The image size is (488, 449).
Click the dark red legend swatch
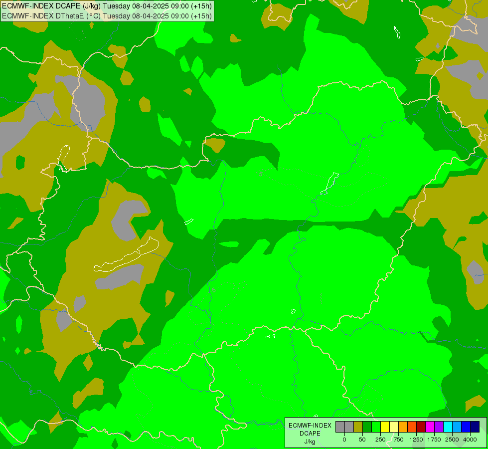[421, 427]
